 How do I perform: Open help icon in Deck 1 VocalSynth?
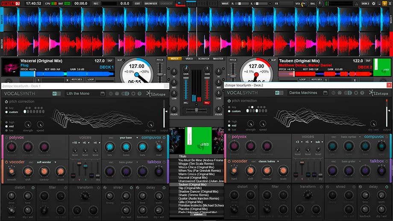[139, 93]
